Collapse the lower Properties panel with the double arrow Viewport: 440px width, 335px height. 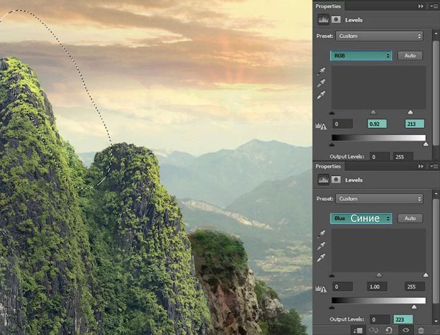420,166
